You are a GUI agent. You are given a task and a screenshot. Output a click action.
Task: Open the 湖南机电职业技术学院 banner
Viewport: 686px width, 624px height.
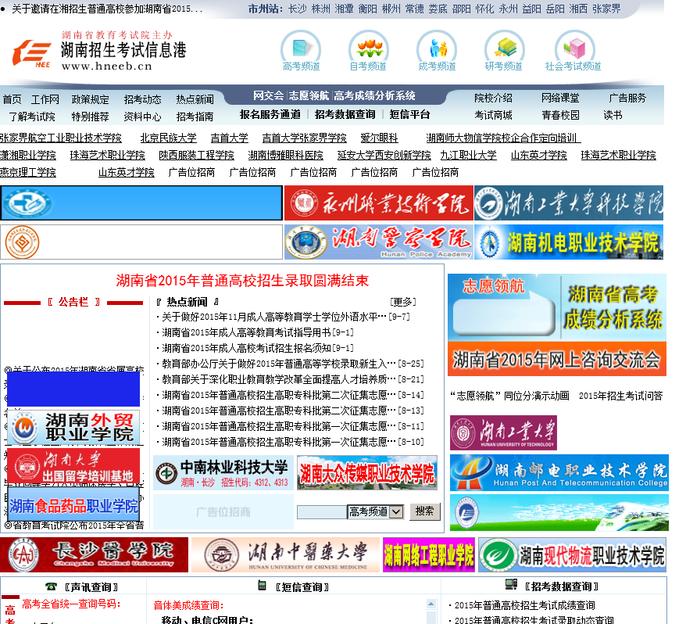tap(569, 242)
